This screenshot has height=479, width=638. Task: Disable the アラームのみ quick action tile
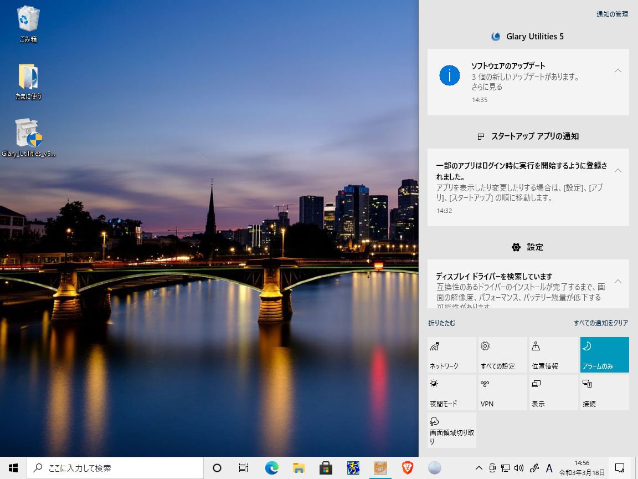[604, 355]
